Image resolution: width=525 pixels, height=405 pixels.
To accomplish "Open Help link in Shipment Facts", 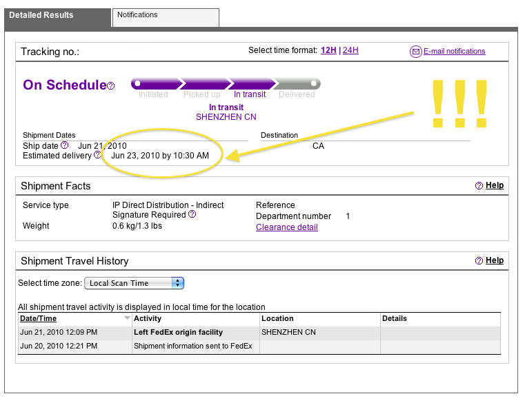I will tap(495, 186).
